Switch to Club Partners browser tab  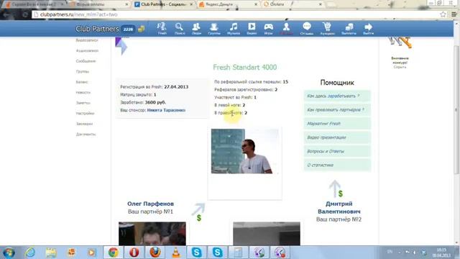[x=163, y=4]
